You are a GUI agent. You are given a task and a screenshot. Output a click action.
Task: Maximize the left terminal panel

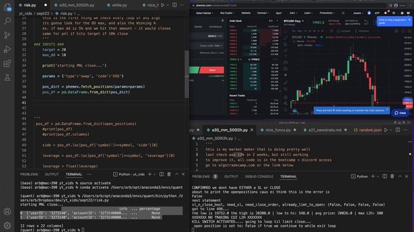click(177, 174)
